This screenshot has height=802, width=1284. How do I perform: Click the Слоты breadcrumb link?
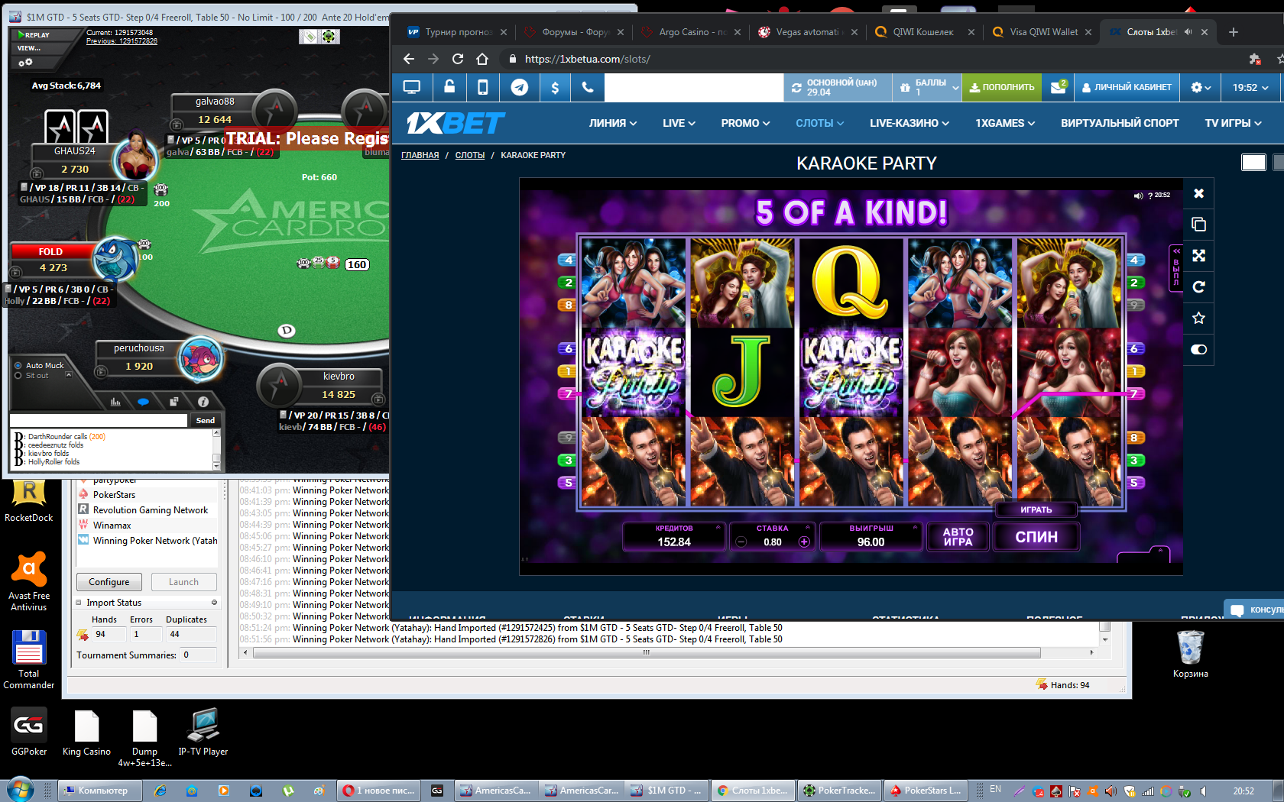pyautogui.click(x=470, y=155)
